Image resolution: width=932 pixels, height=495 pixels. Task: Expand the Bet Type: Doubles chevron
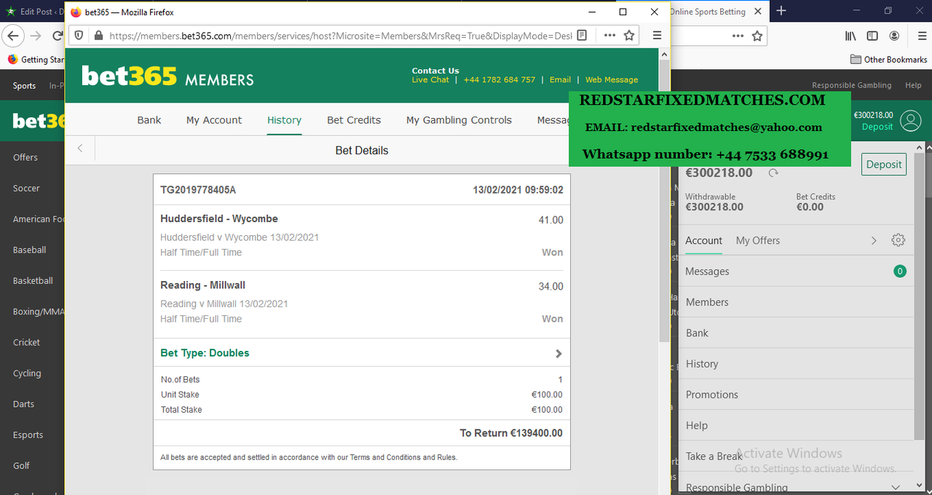[558, 354]
